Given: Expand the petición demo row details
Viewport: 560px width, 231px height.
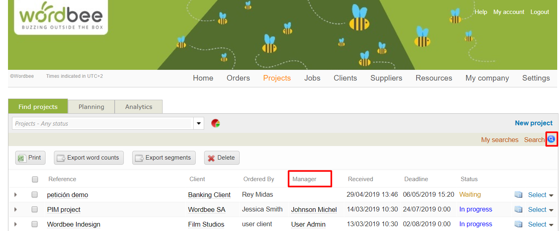Looking at the screenshot, I should point(16,195).
